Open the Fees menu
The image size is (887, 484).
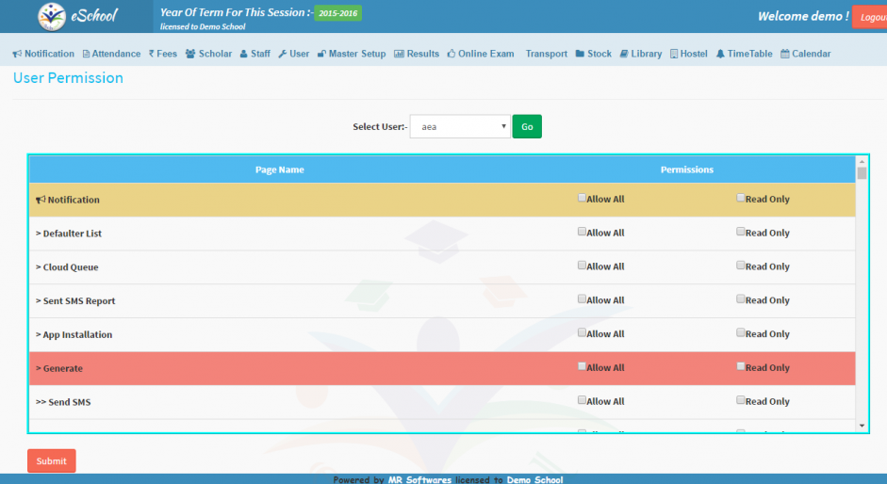coord(163,54)
